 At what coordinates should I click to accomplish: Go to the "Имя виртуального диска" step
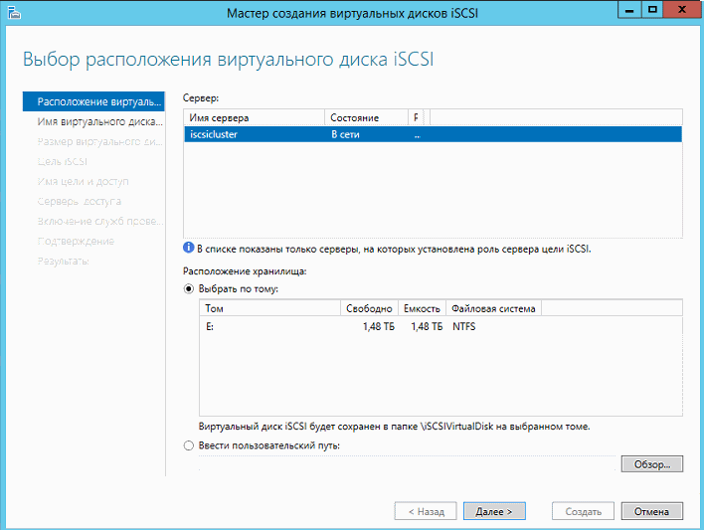[x=99, y=122]
